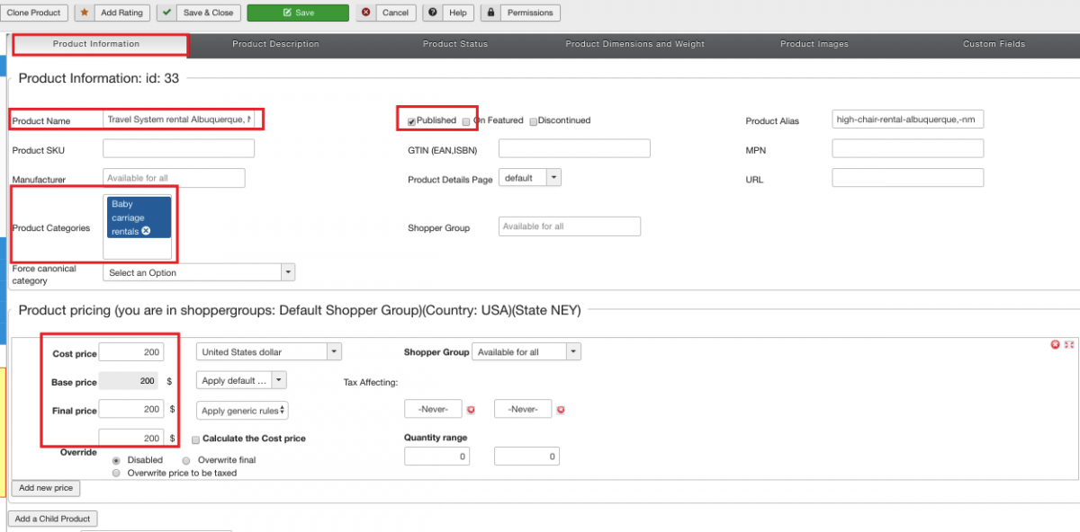Click the green checkmark on Save & Close
The width and height of the screenshot is (1080, 532).
coord(167,13)
